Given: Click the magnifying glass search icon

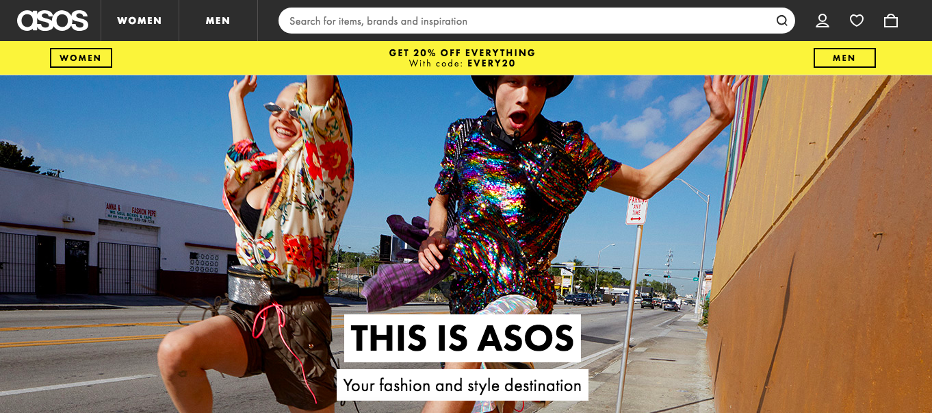Looking at the screenshot, I should (781, 21).
